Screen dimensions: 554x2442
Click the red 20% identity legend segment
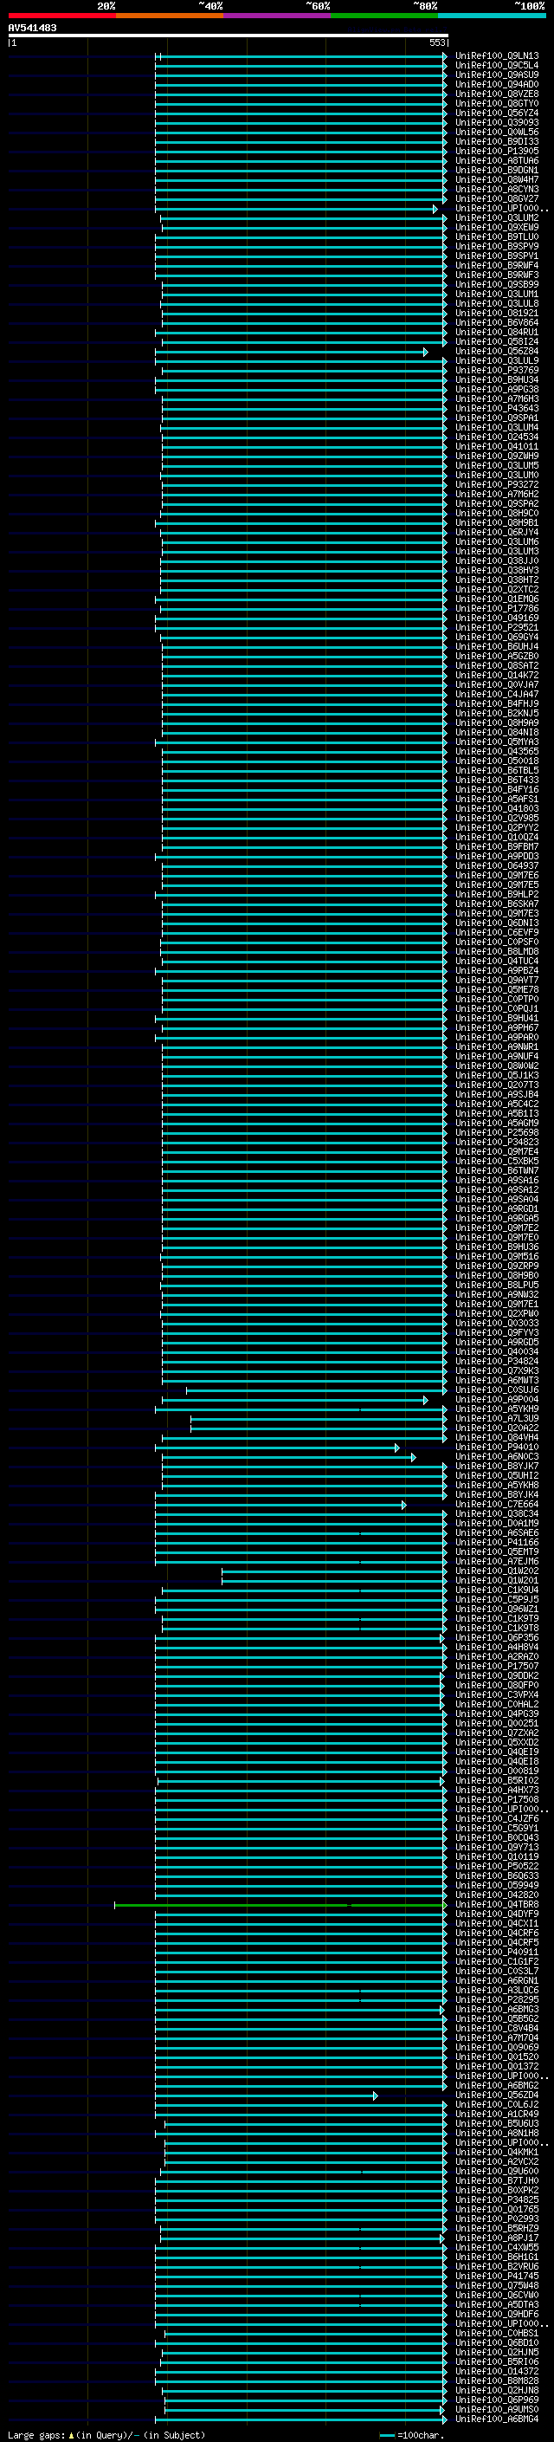point(61,16)
